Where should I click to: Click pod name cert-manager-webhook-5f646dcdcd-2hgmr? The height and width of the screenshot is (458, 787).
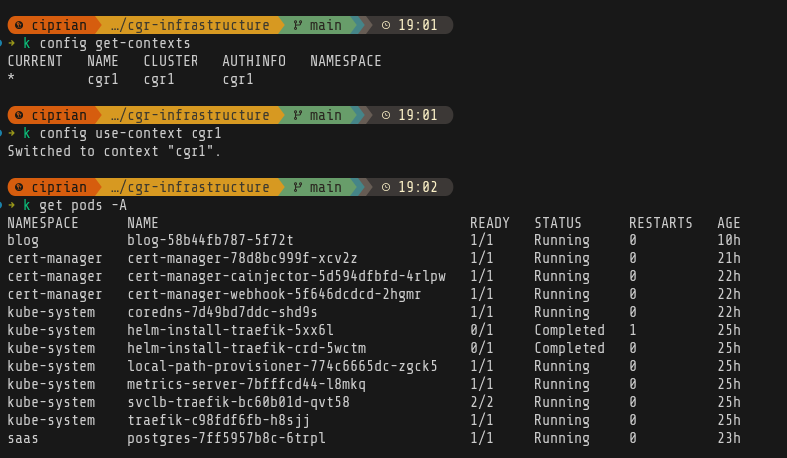(x=274, y=295)
